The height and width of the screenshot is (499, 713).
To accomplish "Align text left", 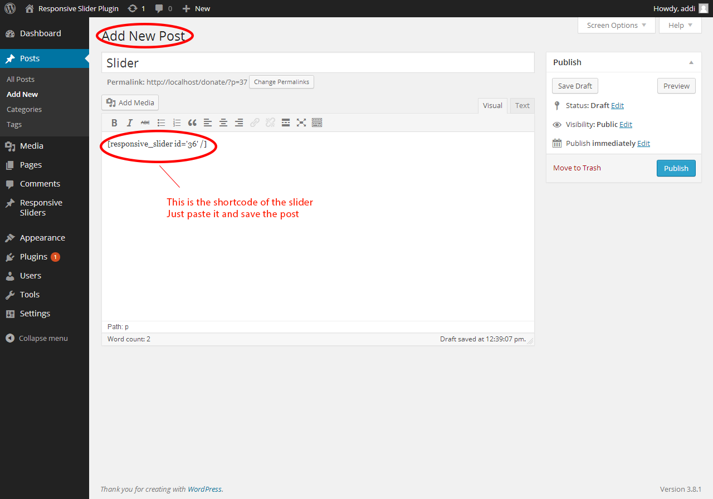I will tap(208, 123).
